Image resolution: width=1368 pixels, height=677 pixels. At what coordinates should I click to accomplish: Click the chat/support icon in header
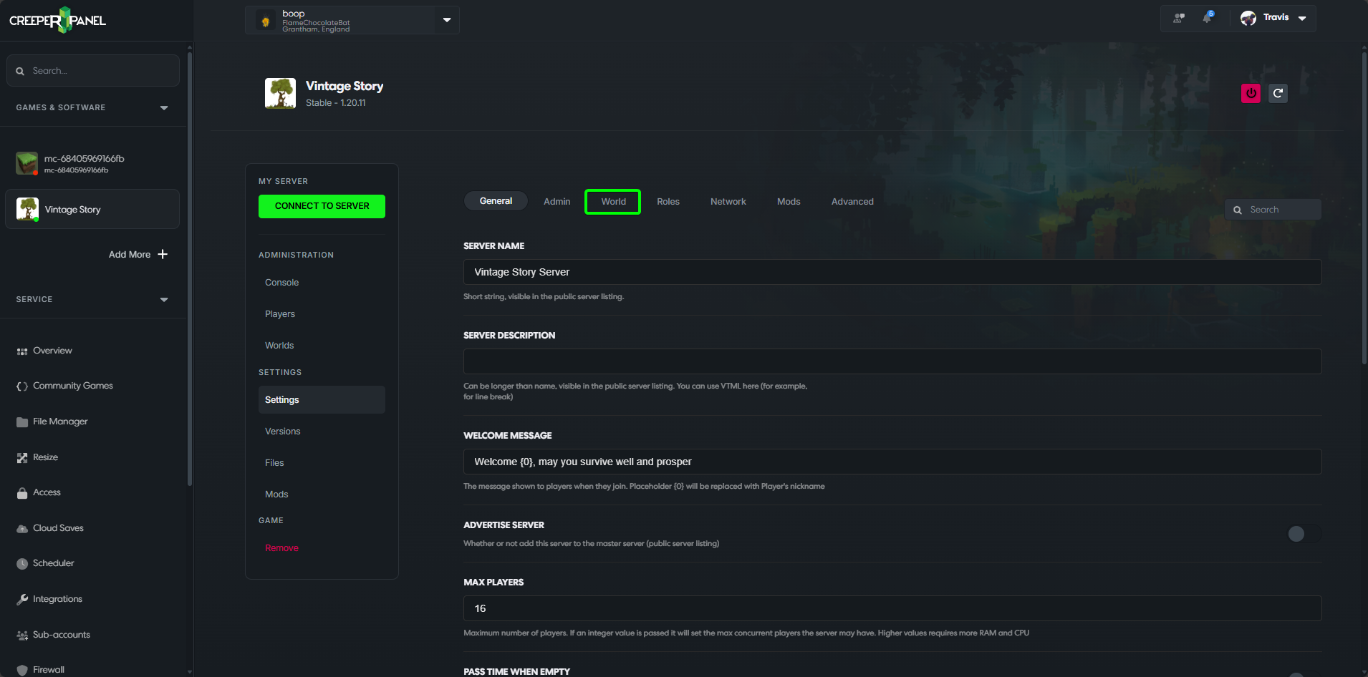pos(1178,18)
